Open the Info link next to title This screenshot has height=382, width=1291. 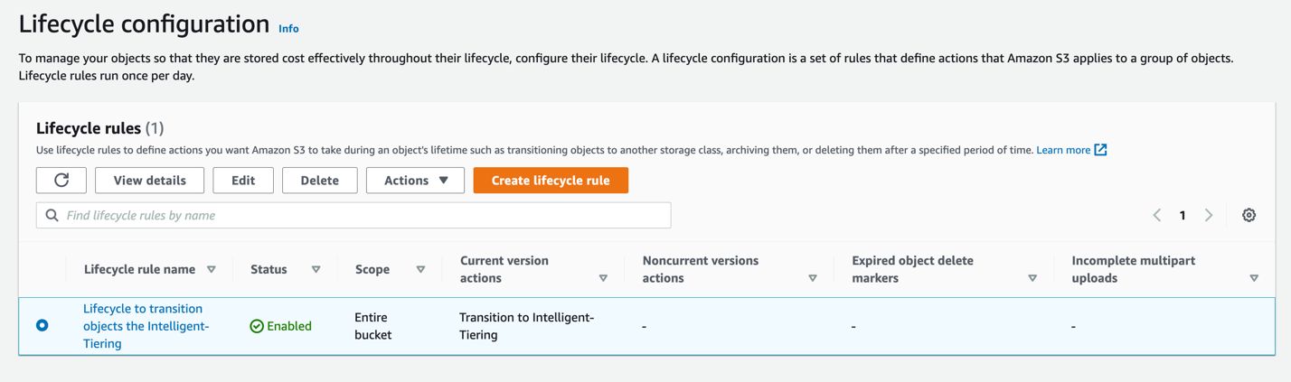click(288, 29)
